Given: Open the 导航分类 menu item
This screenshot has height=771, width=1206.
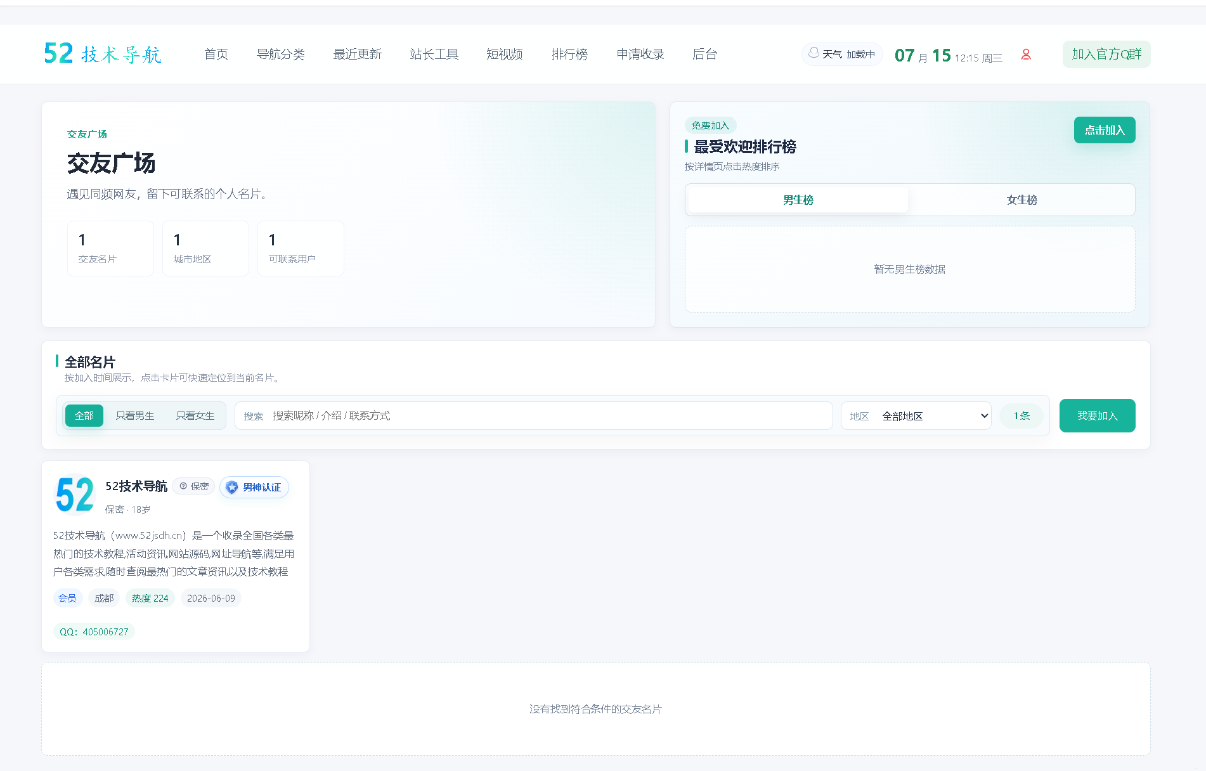Looking at the screenshot, I should point(281,55).
